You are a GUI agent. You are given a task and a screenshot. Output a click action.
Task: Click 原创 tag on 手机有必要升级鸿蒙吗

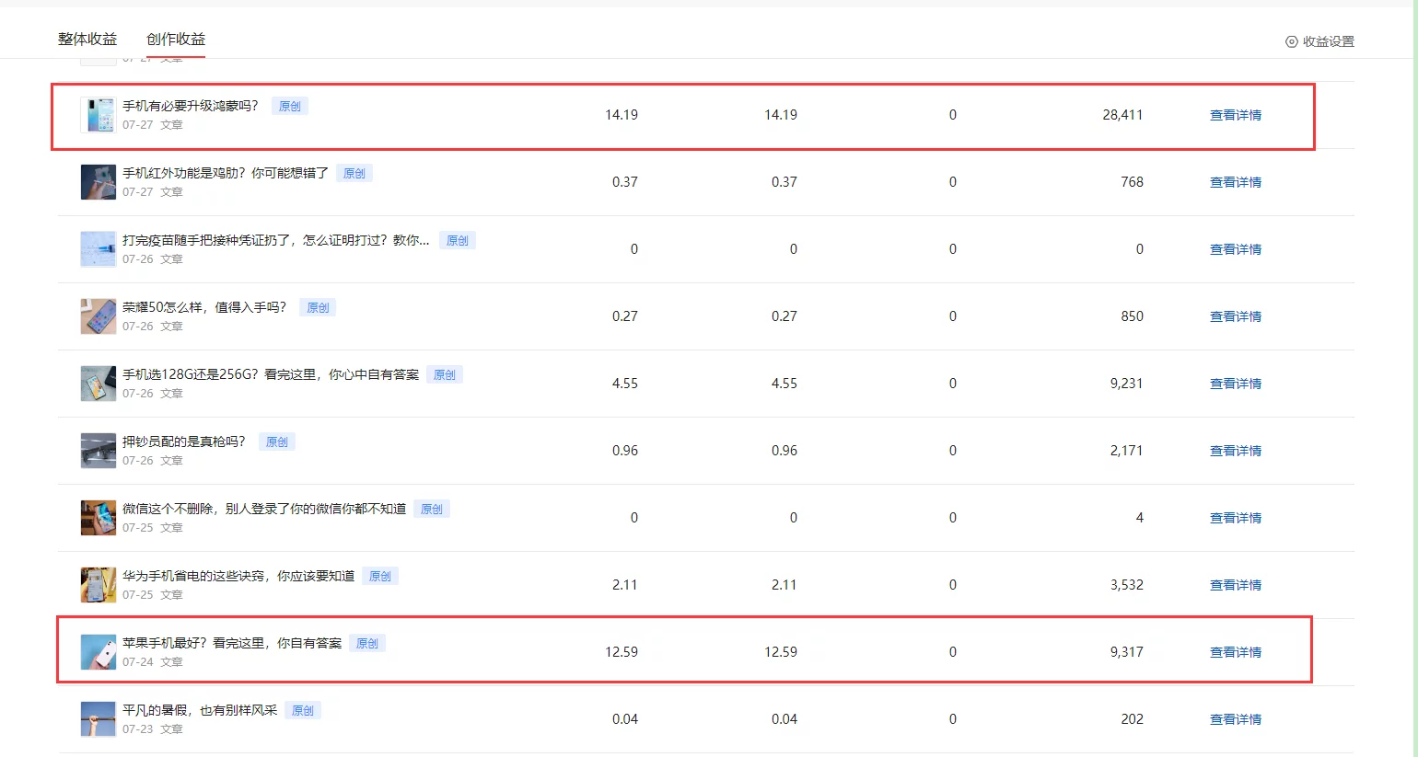coord(289,106)
